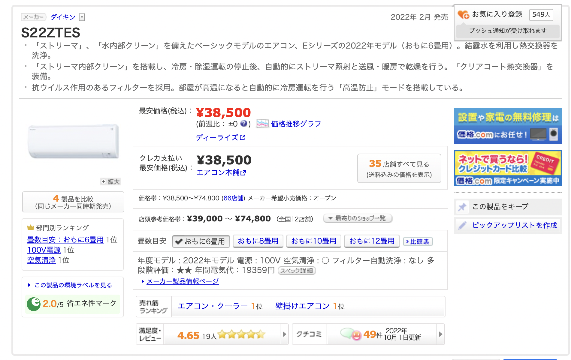Click the heart favorite registration icon
The width and height of the screenshot is (571, 360).
point(463,14)
